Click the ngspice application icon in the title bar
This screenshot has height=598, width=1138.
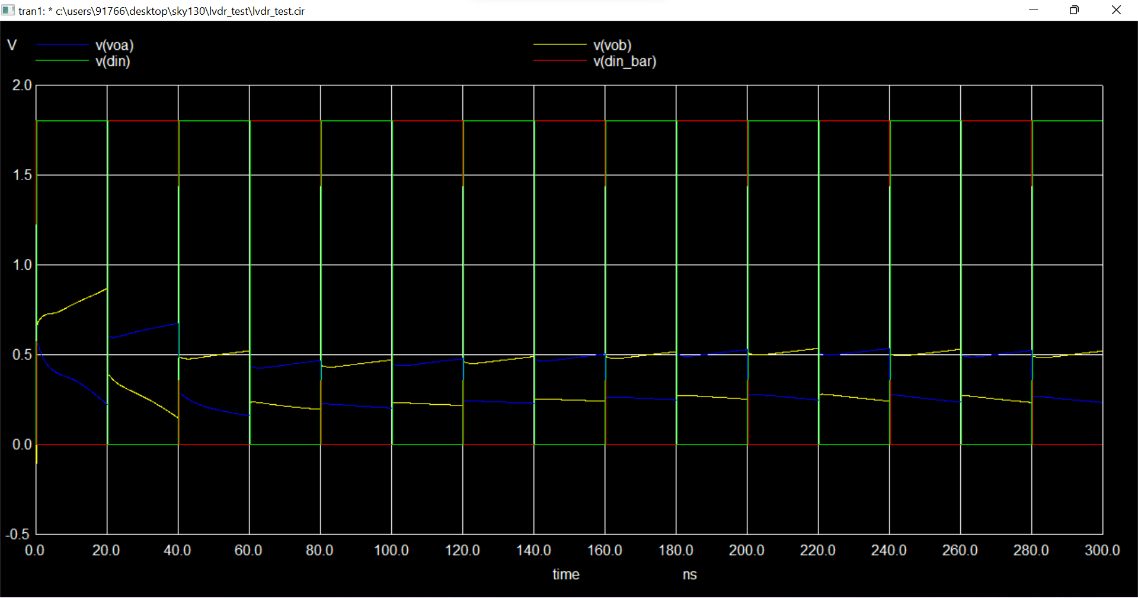(x=8, y=10)
